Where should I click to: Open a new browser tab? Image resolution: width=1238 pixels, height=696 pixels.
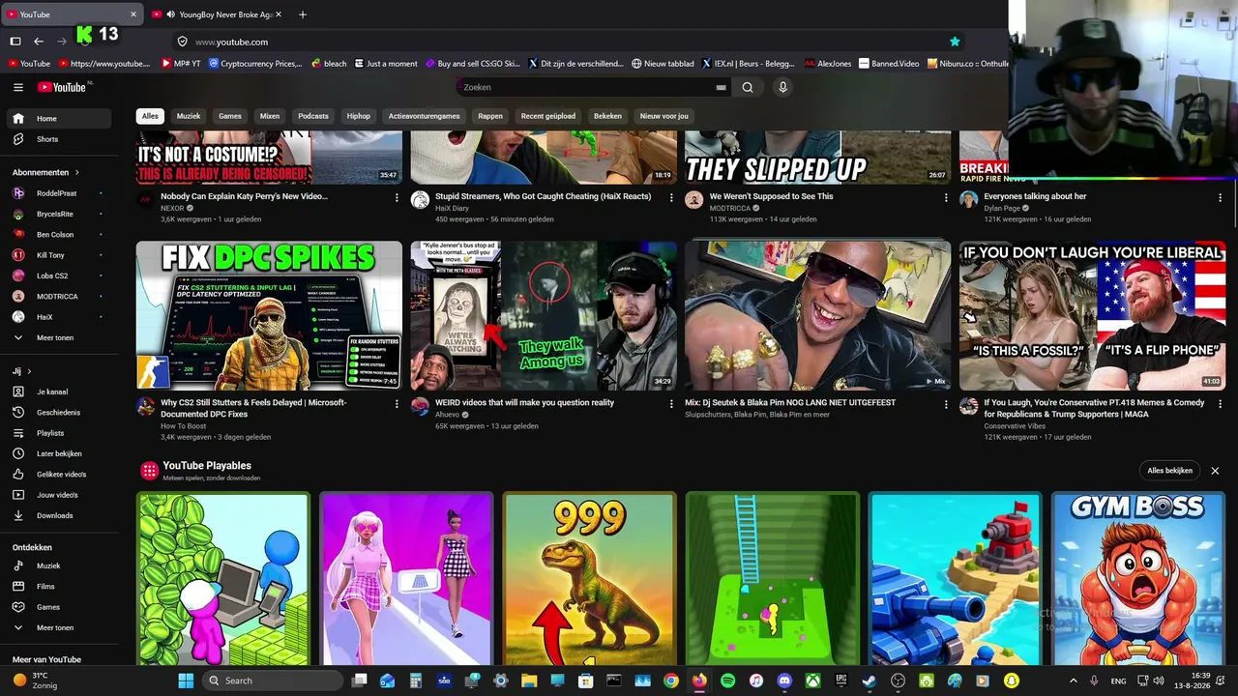[x=303, y=14]
